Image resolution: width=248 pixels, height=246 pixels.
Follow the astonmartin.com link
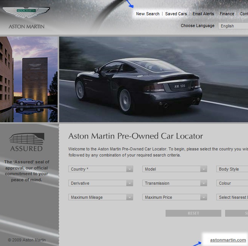pos(228,240)
